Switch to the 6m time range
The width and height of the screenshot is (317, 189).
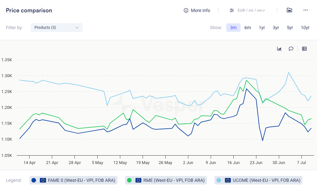click(248, 28)
